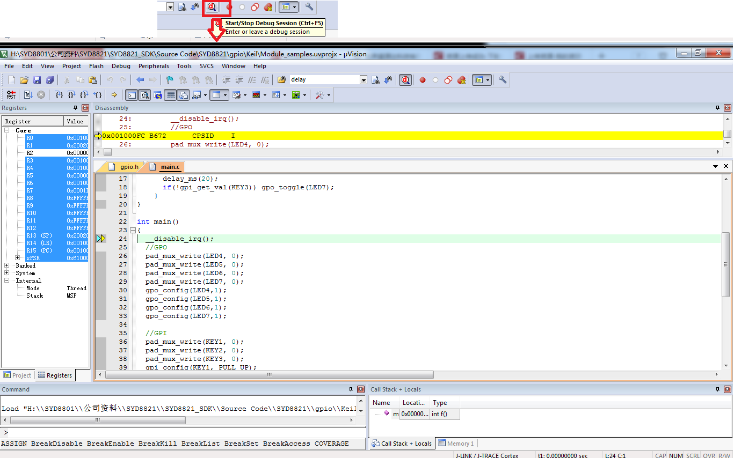Toggle autohide pin on Registers panel
Viewport: 734px width, 458px height.
(x=75, y=108)
